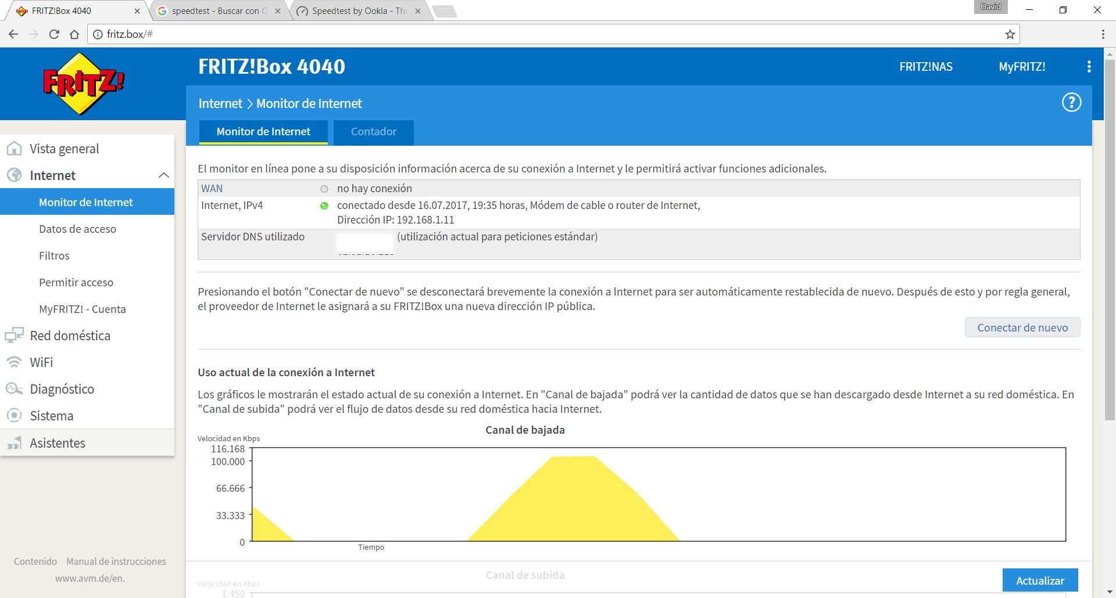The height and width of the screenshot is (598, 1116).
Task: Open Chrome's browser menu
Action: [x=1102, y=34]
